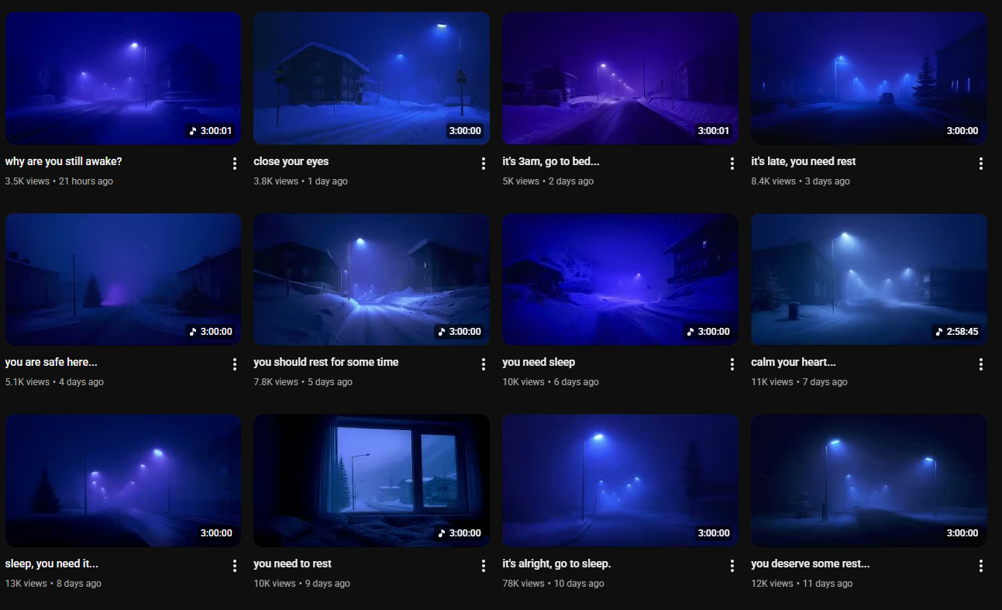Open more actions for 'you deserve some rest...'

click(x=981, y=566)
